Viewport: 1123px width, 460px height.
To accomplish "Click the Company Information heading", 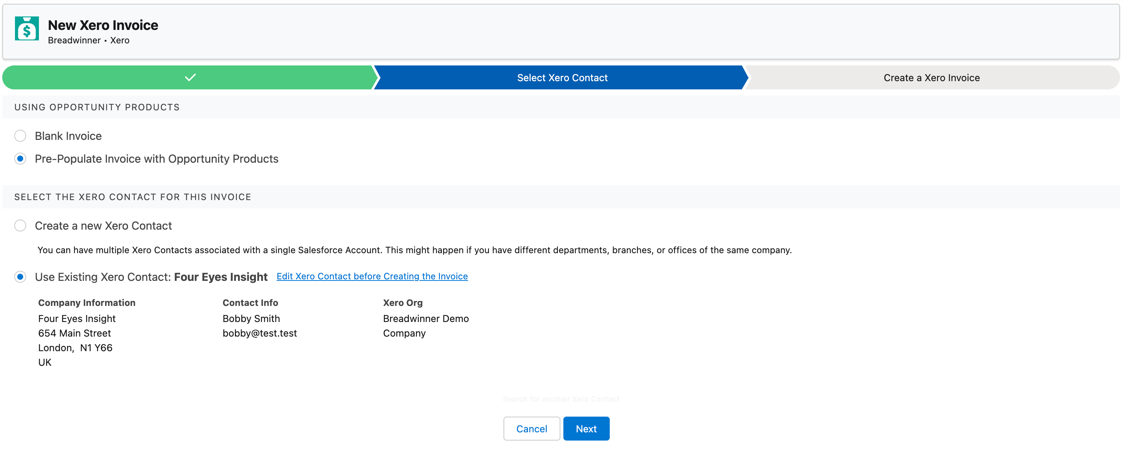I will click(87, 303).
